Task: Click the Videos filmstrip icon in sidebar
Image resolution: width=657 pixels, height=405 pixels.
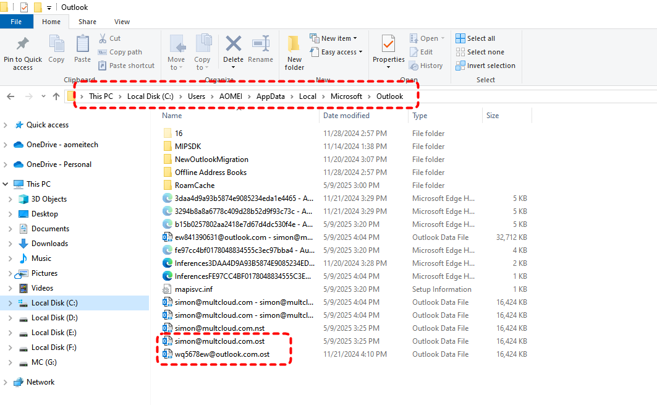Action: (x=23, y=288)
